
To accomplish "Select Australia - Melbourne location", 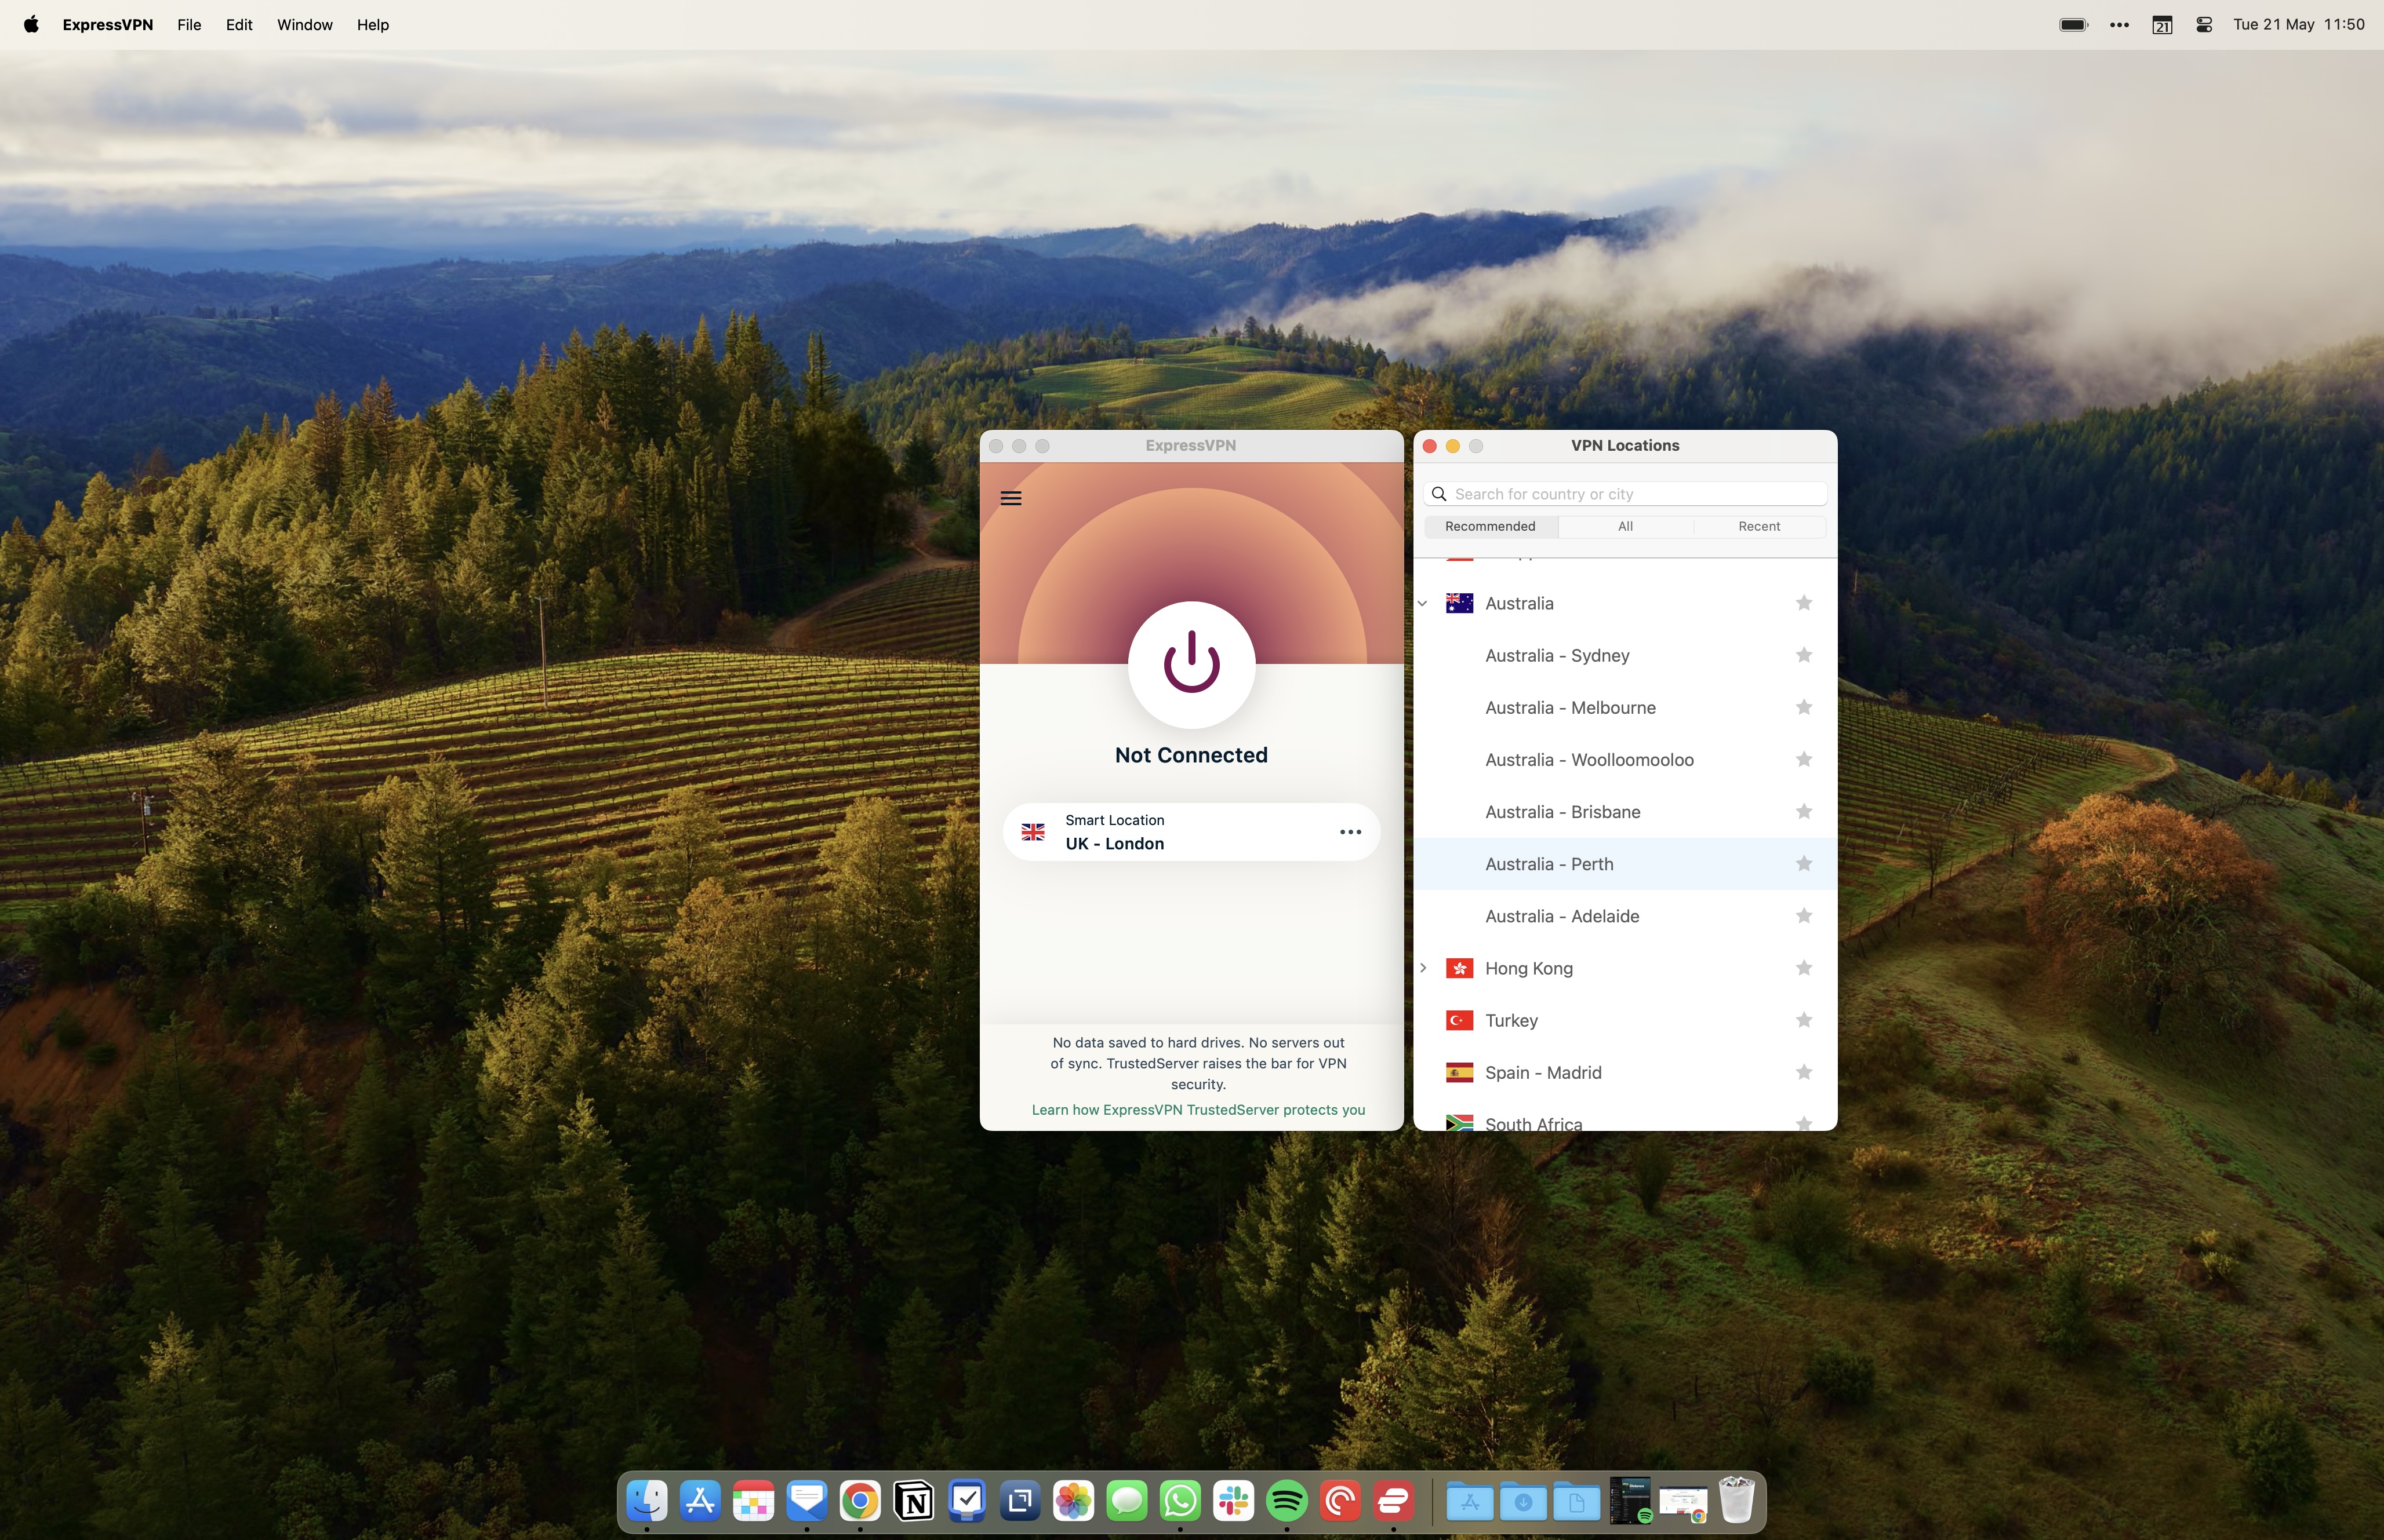I will 1569,708.
